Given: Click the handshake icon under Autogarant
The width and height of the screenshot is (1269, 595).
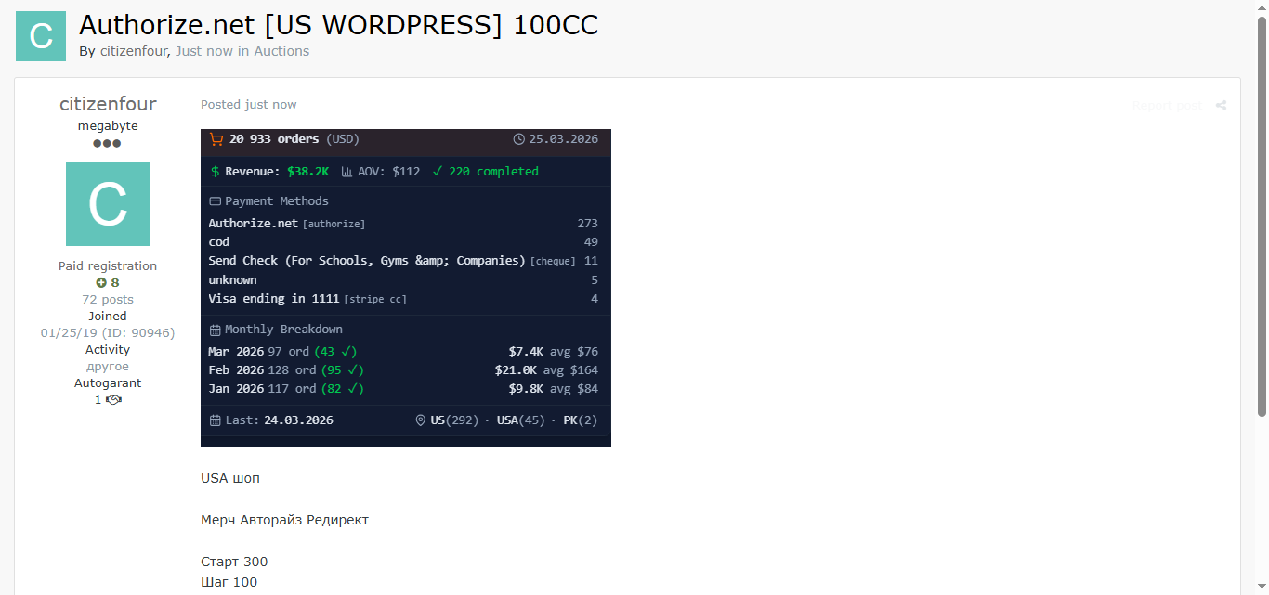Looking at the screenshot, I should [x=114, y=400].
